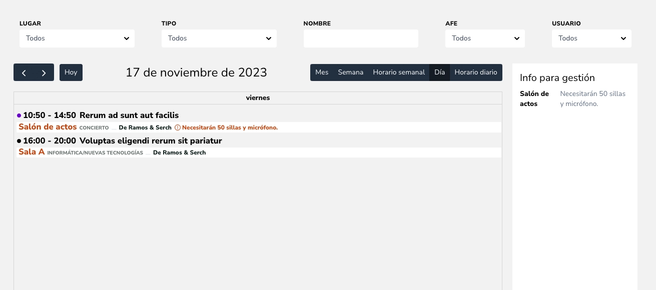Show the Horario diario view
The width and height of the screenshot is (656, 290).
pyautogui.click(x=475, y=72)
